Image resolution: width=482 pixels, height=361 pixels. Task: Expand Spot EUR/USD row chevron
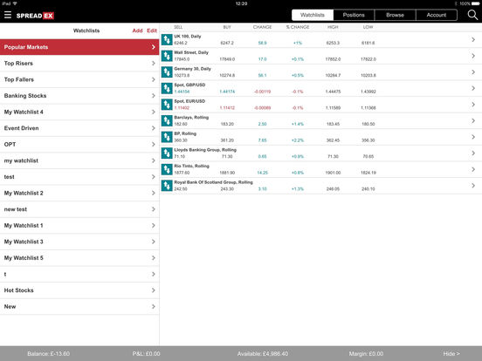tap(473, 105)
